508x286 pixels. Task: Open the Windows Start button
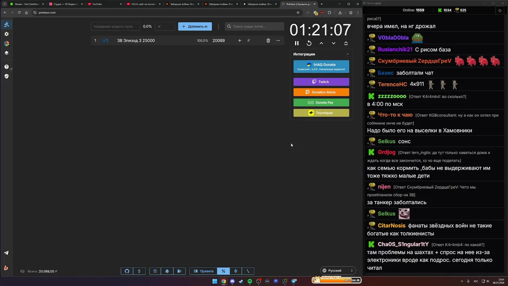click(215, 281)
